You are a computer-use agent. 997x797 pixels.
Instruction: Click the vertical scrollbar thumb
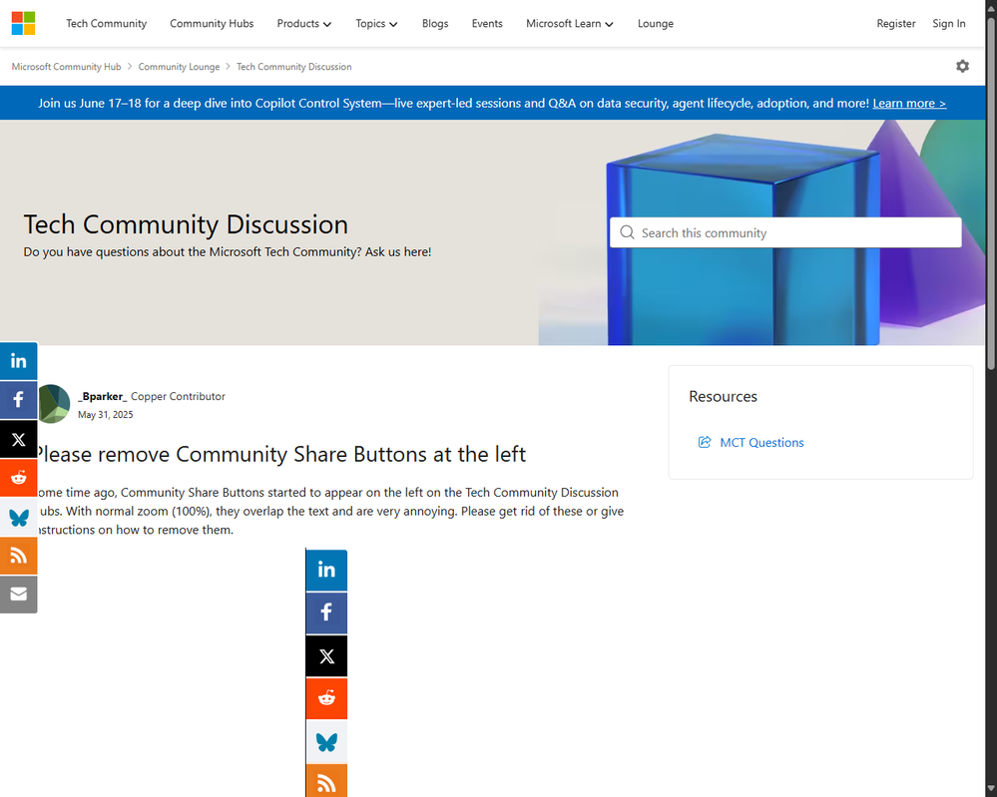coord(991,194)
